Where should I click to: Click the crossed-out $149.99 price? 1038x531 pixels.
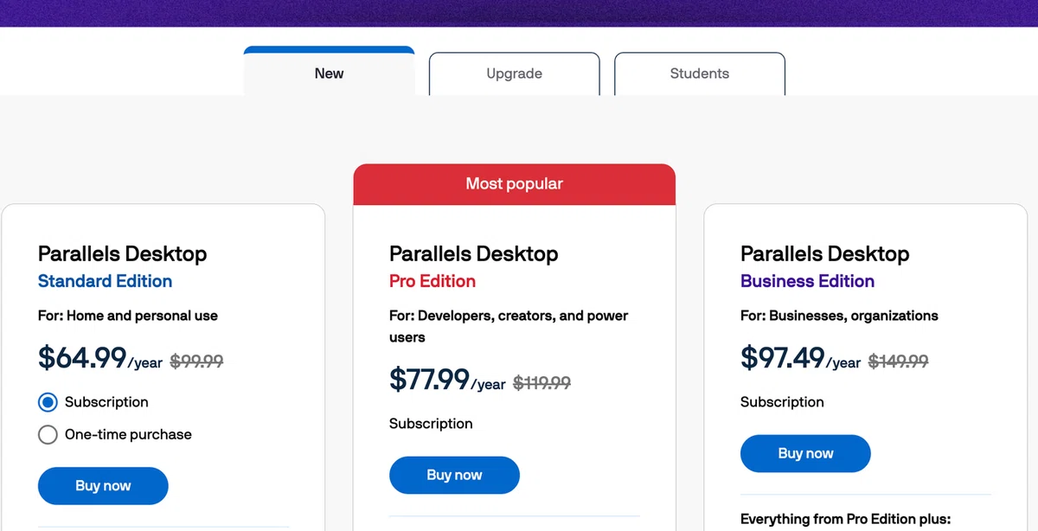(x=898, y=361)
